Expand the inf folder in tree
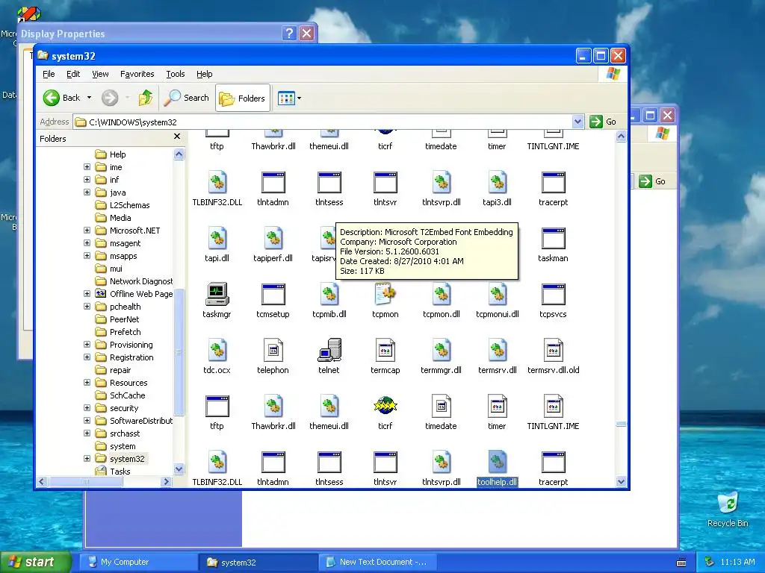This screenshot has height=573, width=765. 87,179
